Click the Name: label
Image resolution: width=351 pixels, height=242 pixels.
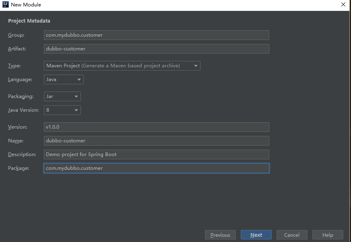tap(16, 141)
